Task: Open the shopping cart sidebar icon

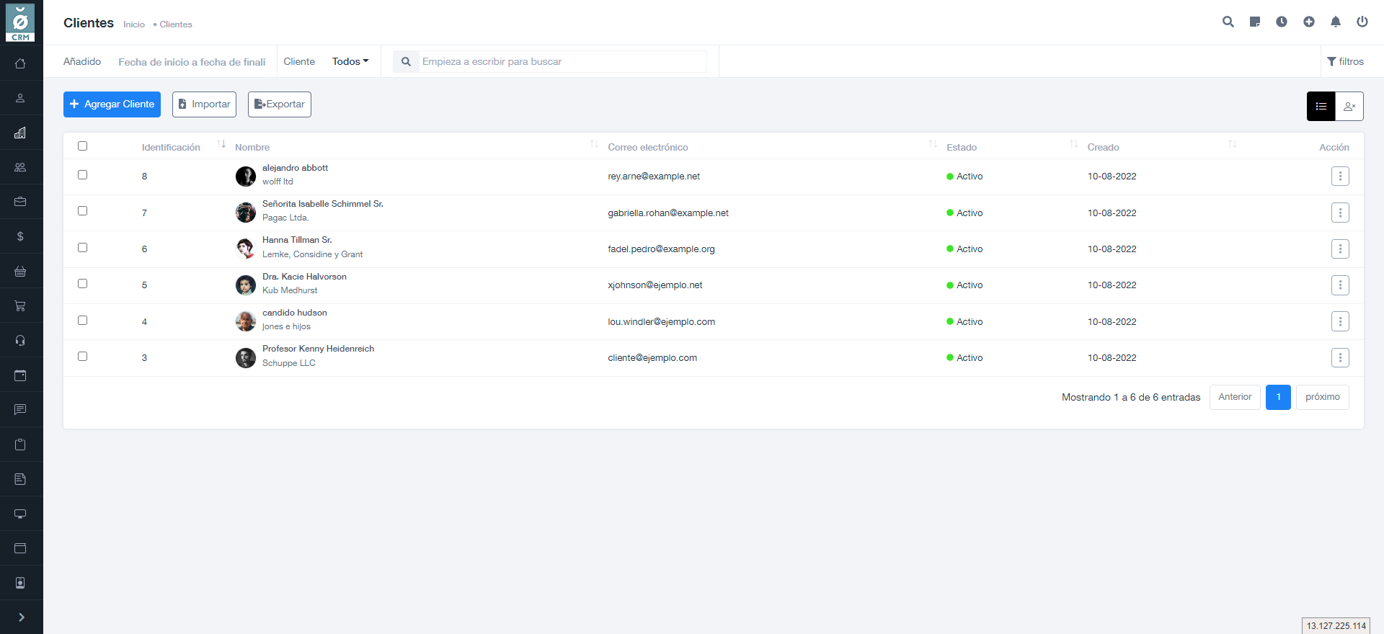Action: click(x=20, y=306)
